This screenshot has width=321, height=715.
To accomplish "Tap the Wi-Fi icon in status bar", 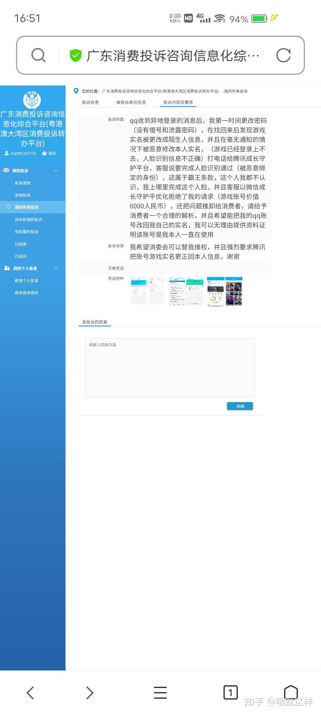I will (x=219, y=19).
